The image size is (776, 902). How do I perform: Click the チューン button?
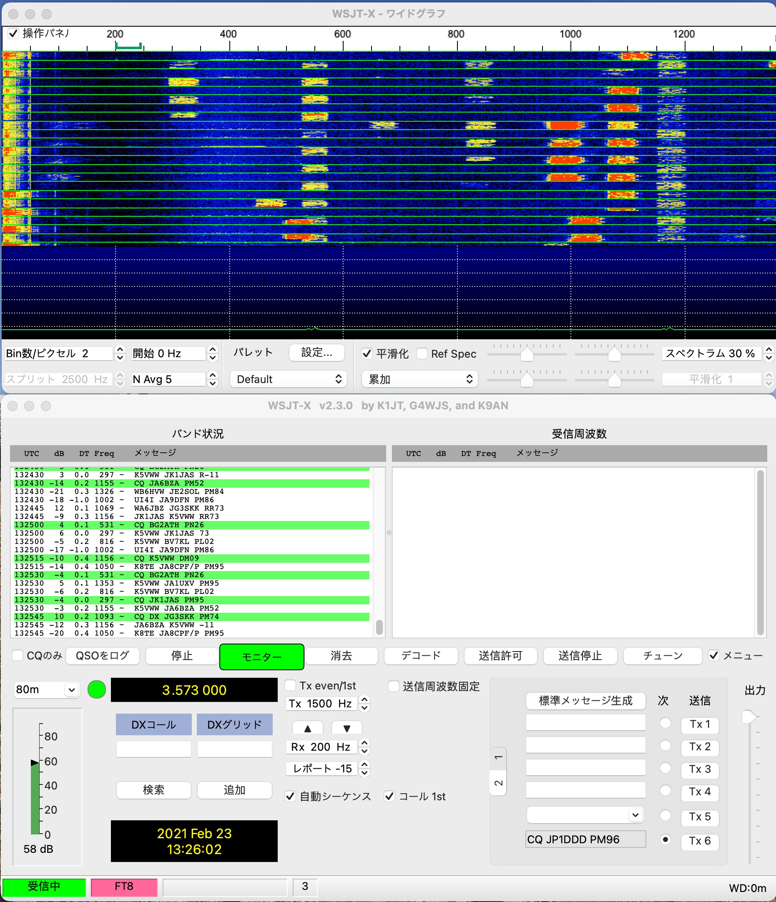click(663, 656)
